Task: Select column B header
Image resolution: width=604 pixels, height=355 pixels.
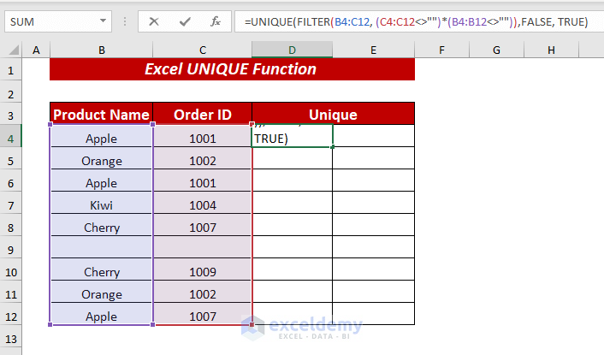Action: pyautogui.click(x=102, y=50)
